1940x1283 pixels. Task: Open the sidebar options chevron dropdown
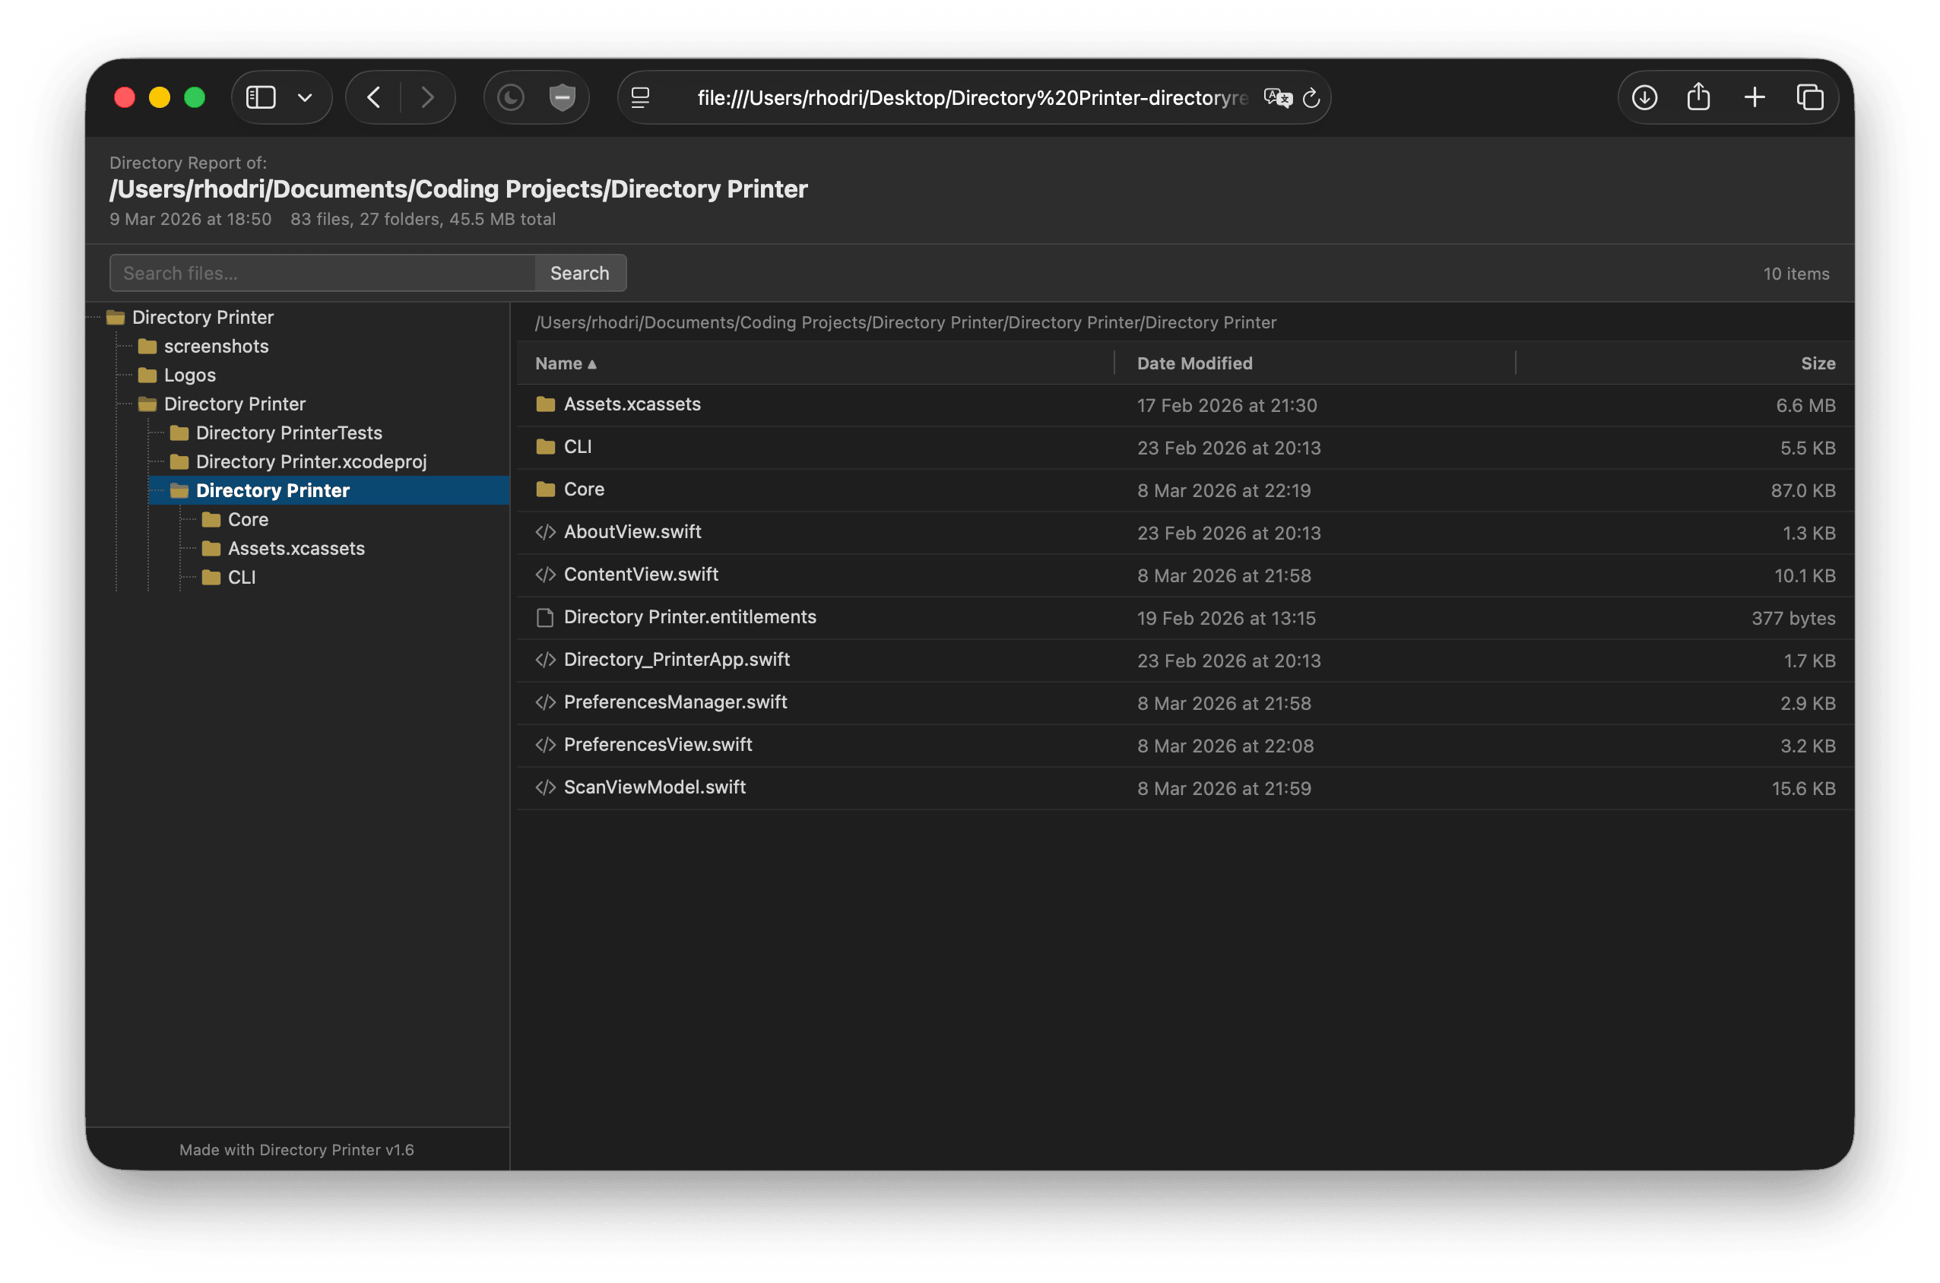coord(304,98)
